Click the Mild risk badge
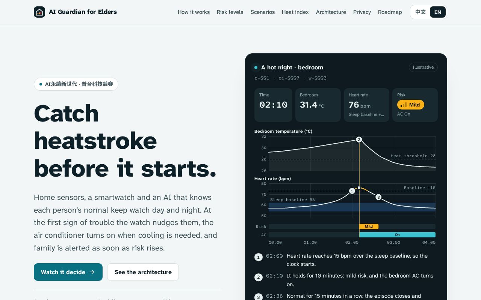The width and height of the screenshot is (481, 300). 411,105
